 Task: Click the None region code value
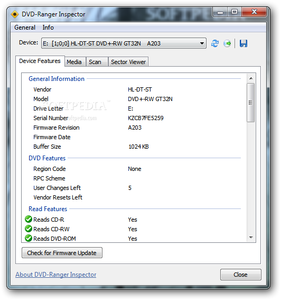click(x=135, y=169)
